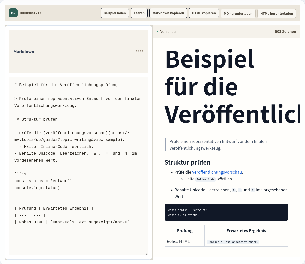This screenshot has width=305, height=264.
Task: Click HTML kopieren button
Action: 204,13
